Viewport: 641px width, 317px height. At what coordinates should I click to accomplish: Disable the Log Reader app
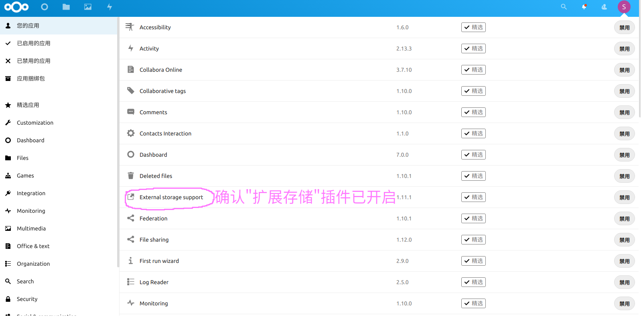pyautogui.click(x=624, y=283)
